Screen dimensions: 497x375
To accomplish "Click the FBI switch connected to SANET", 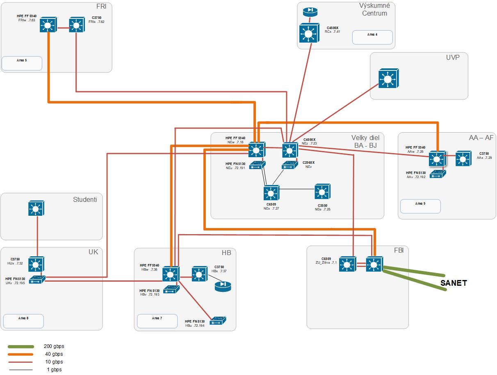I will (374, 264).
